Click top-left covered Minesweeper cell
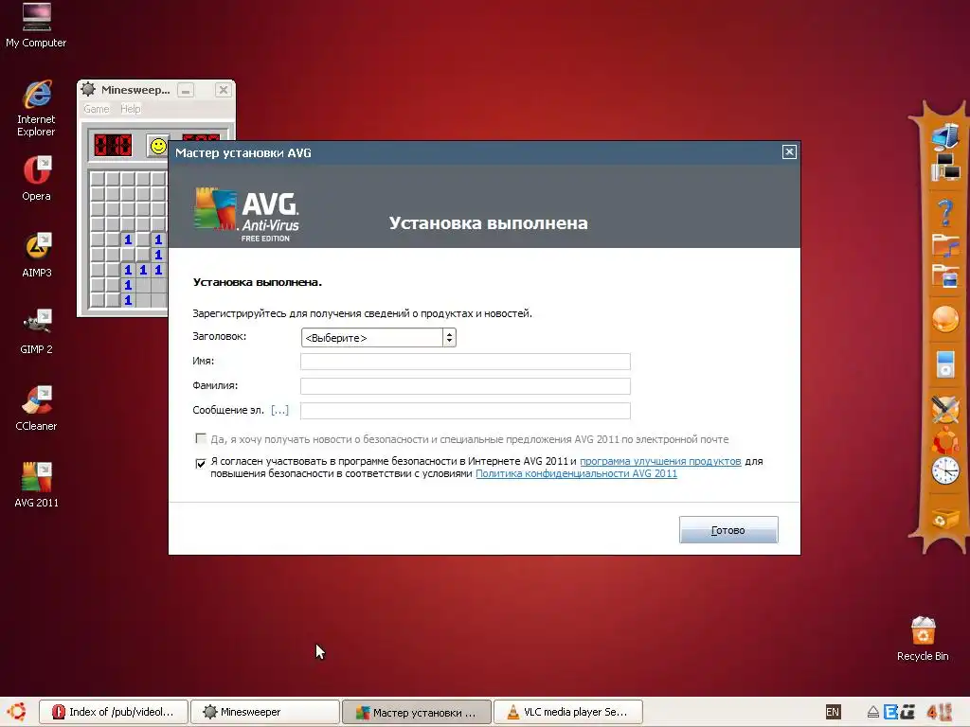This screenshot has width=970, height=727. (98, 179)
